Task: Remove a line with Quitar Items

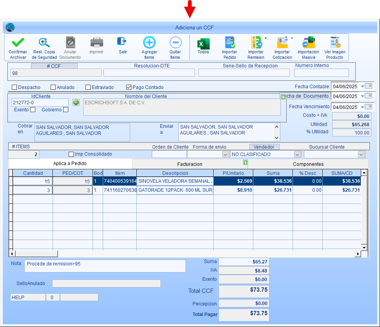Action: click(x=175, y=43)
